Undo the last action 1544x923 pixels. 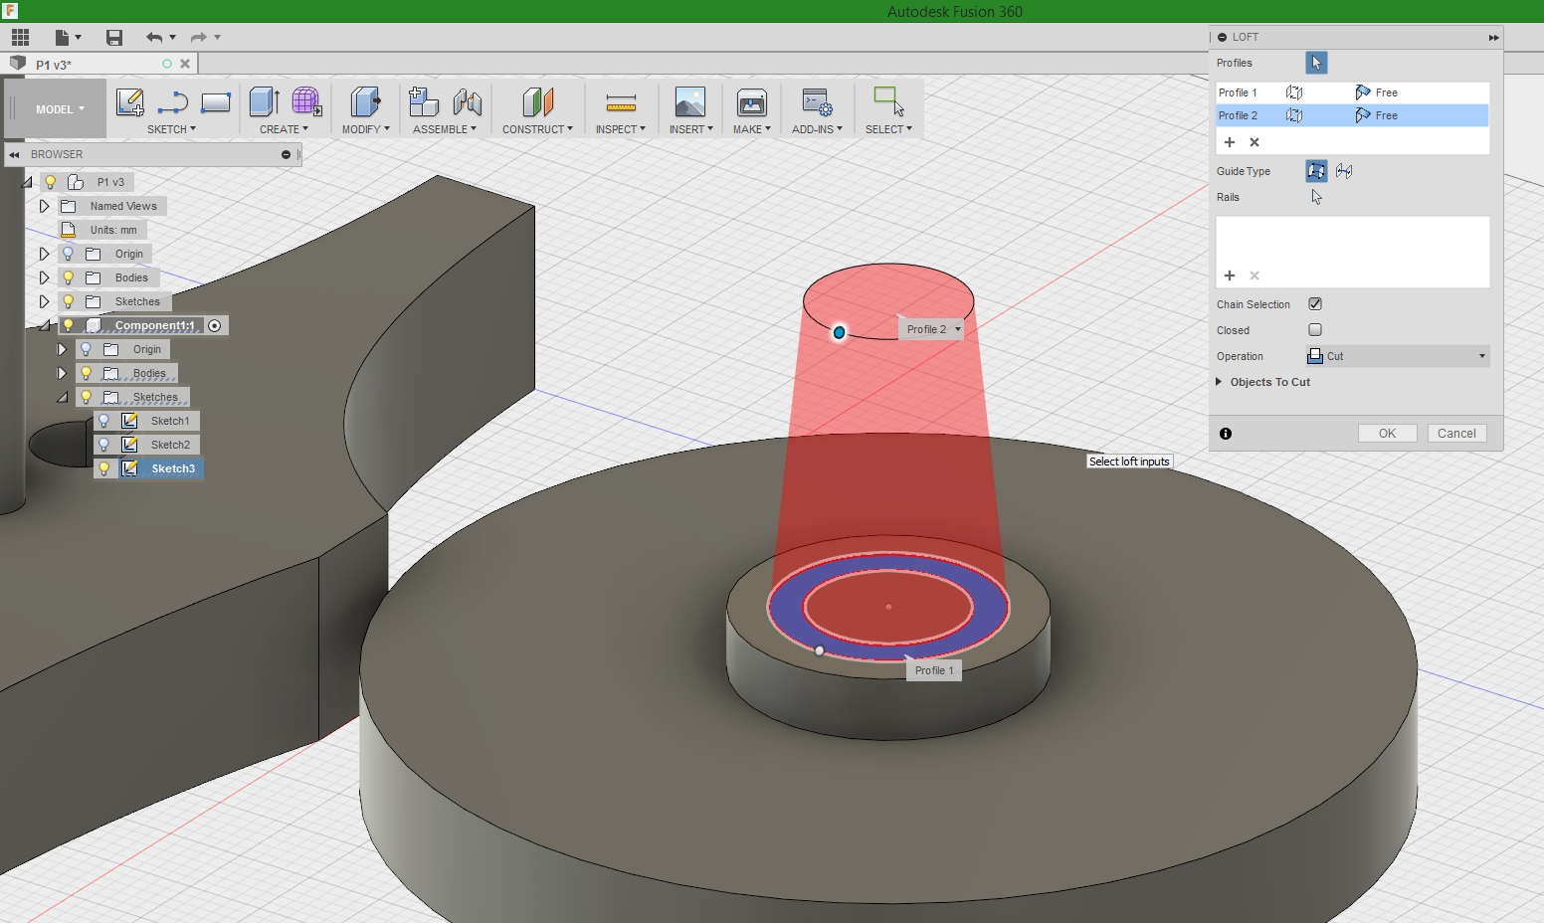point(154,38)
